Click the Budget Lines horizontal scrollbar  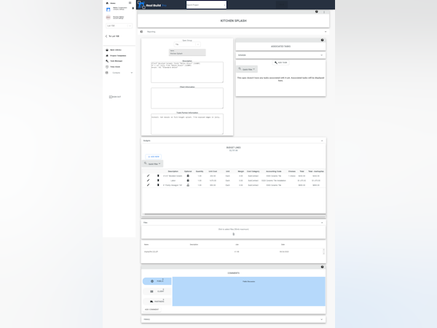[234, 214]
